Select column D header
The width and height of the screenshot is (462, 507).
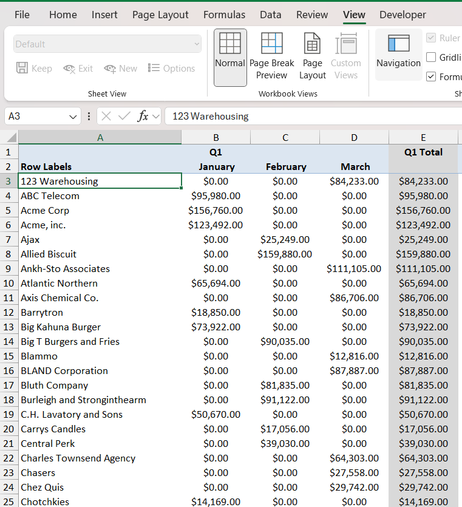tap(355, 137)
